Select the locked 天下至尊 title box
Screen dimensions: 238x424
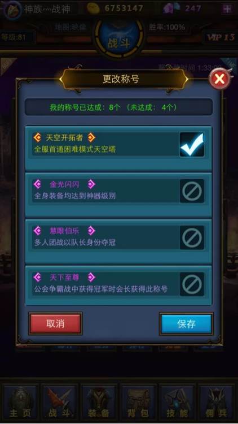click(192, 284)
